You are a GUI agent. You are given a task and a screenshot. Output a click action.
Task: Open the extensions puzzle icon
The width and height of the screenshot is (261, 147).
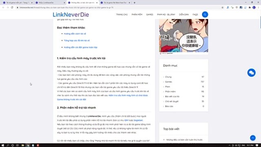(x=250, y=7)
